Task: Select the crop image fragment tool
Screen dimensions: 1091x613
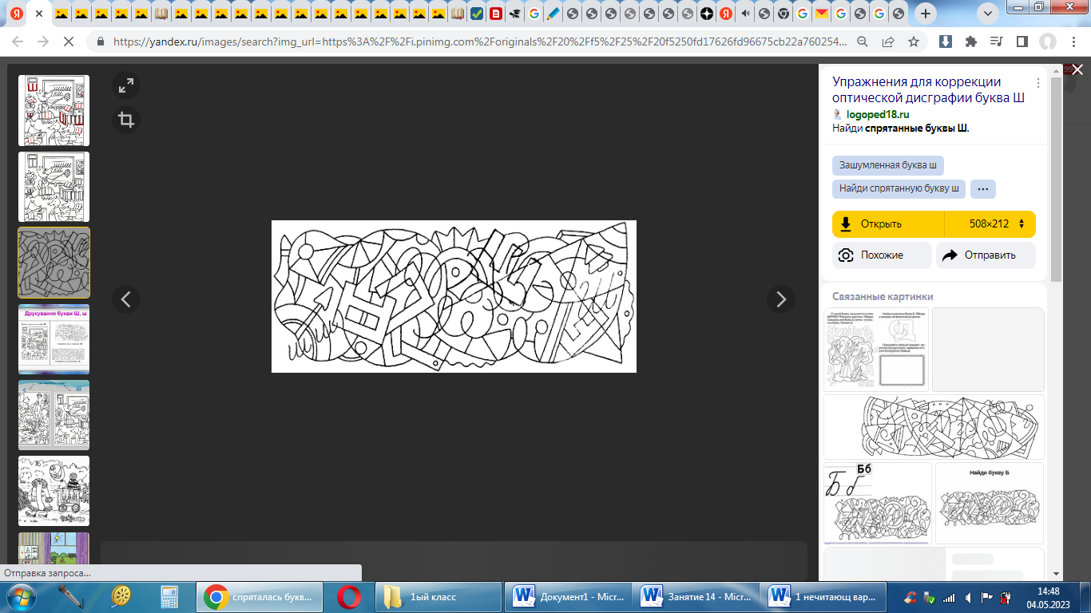Action: [x=126, y=120]
